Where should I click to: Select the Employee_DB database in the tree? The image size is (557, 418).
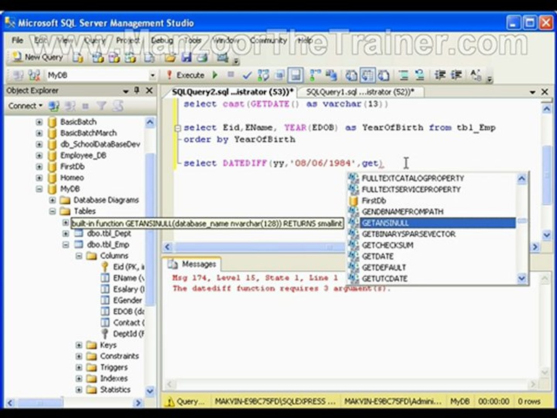pyautogui.click(x=83, y=156)
